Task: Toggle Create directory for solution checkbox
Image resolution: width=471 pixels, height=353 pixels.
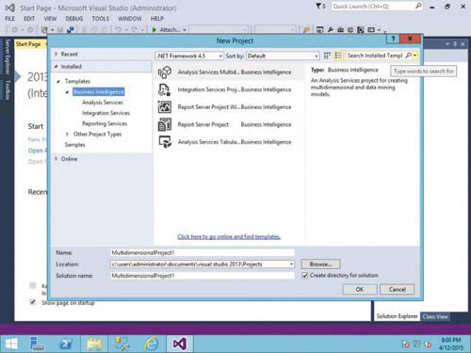Action: tap(304, 276)
